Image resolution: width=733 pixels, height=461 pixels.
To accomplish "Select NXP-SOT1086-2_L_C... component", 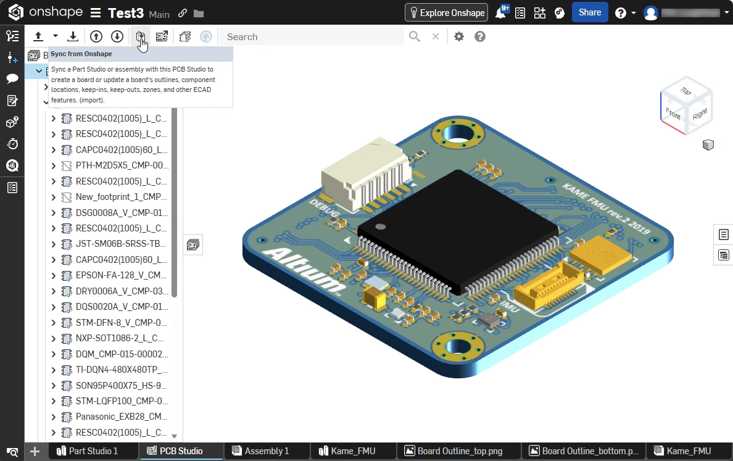I will tap(120, 338).
